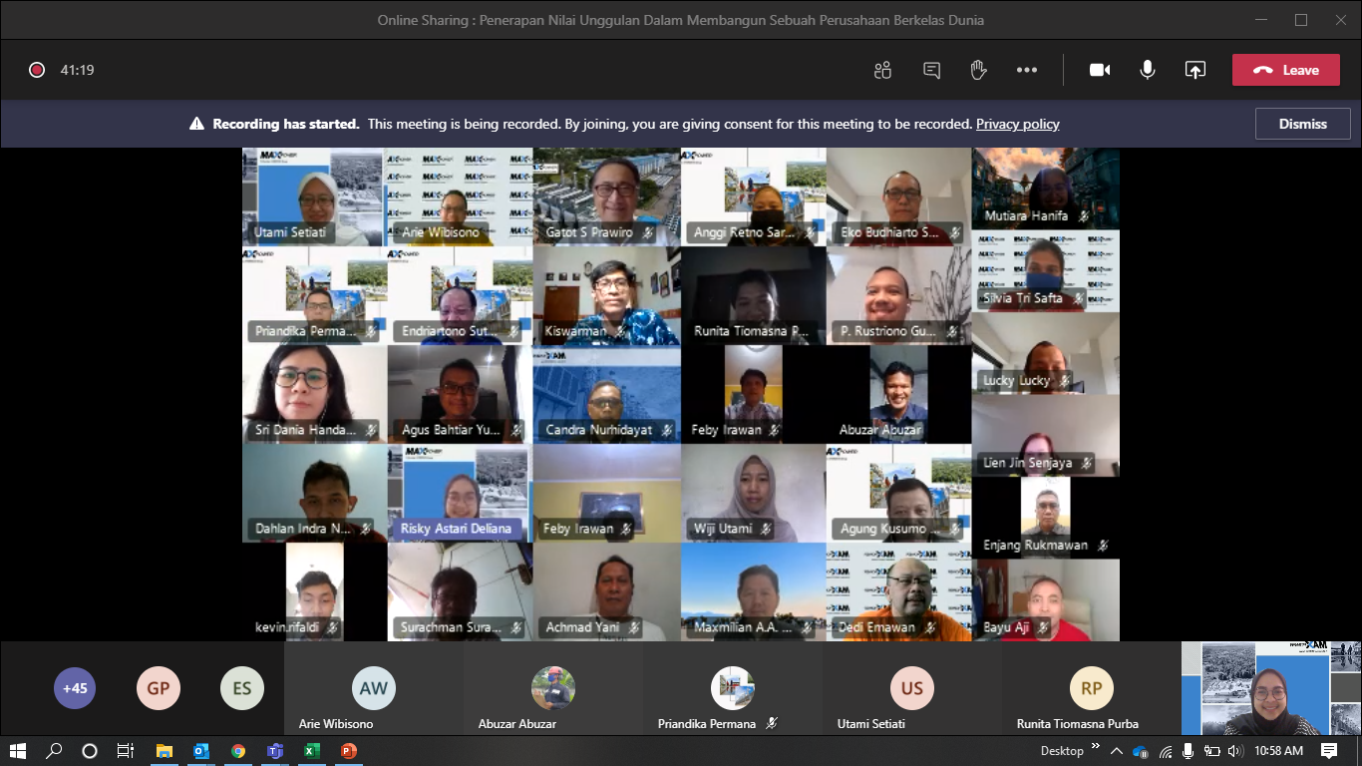Select Risky Astari Deliana's video tile
Screen dimensions: 1362x766
[460, 493]
